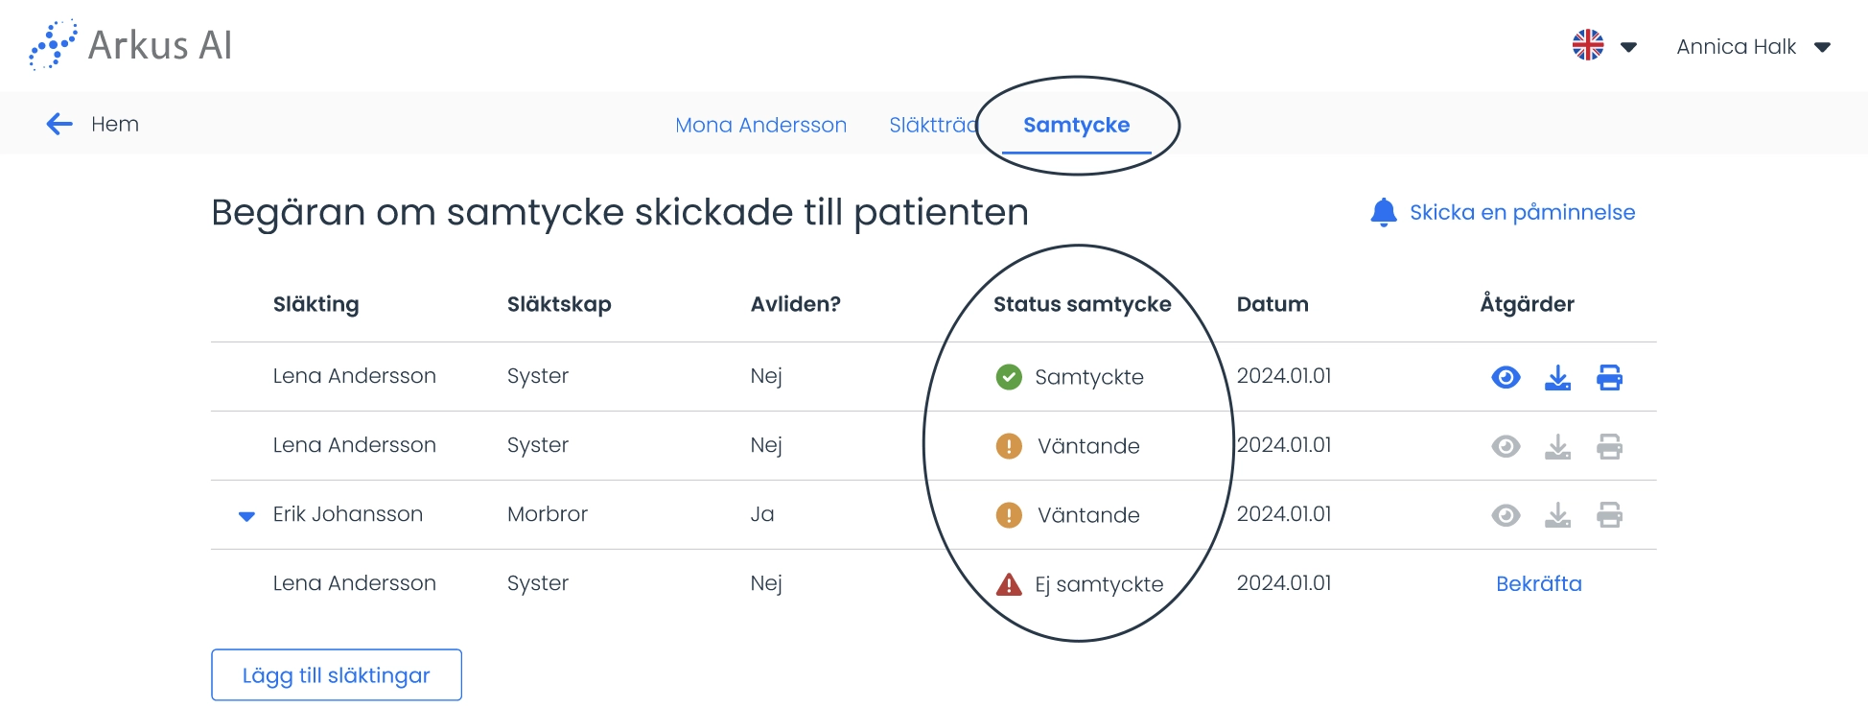1868x708 pixels.
Task: Click the Arkus AI logo
Action: 131,45
